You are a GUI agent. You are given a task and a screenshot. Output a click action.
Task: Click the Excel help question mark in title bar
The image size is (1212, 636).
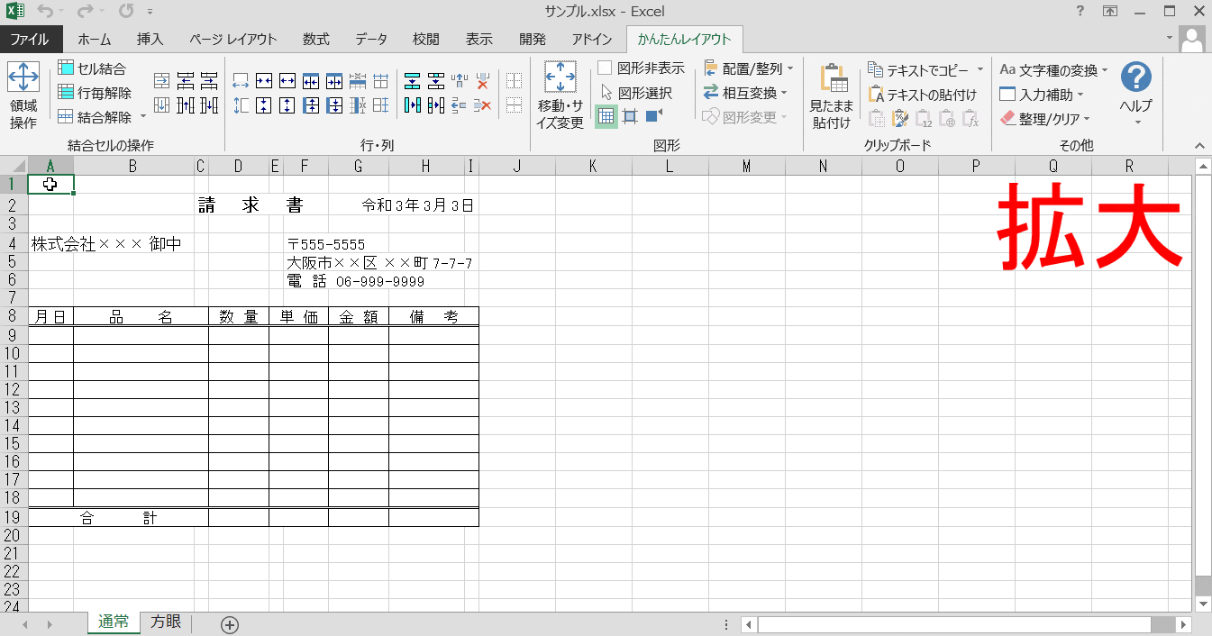pyautogui.click(x=1080, y=12)
